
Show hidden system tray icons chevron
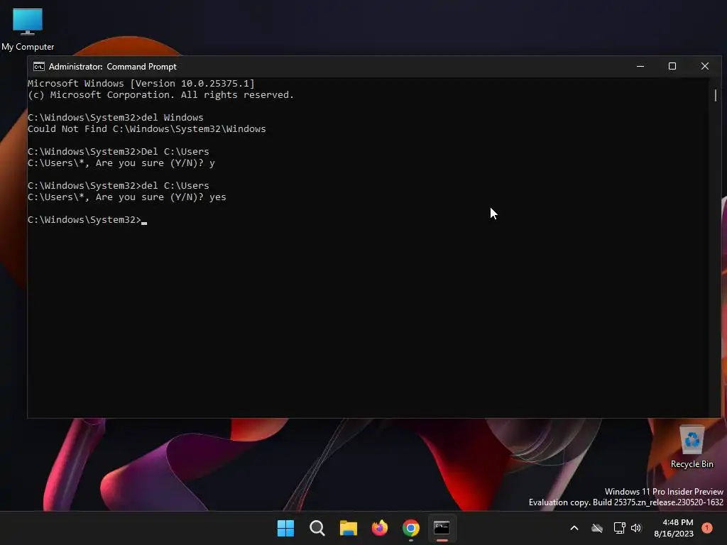click(x=574, y=528)
